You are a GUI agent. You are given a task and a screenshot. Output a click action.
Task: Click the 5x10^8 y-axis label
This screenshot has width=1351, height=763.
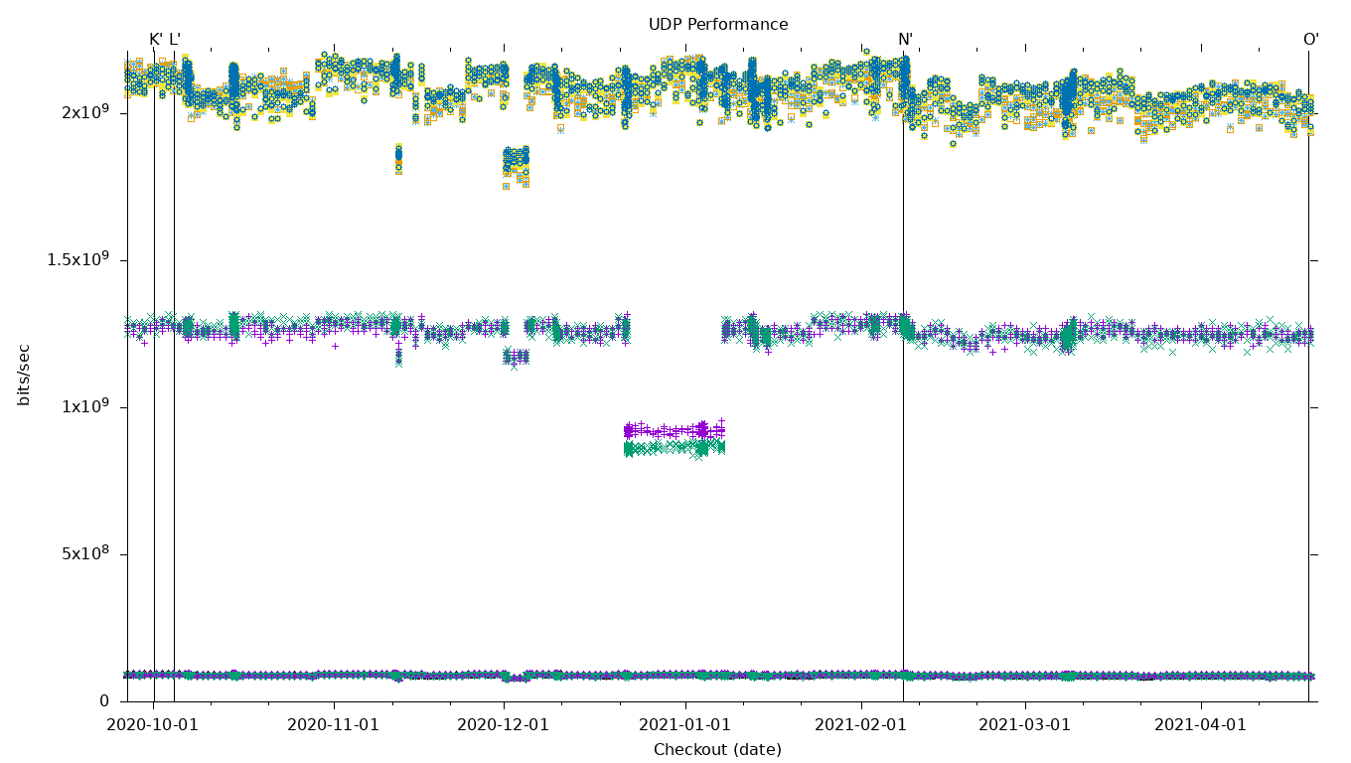[85, 552]
